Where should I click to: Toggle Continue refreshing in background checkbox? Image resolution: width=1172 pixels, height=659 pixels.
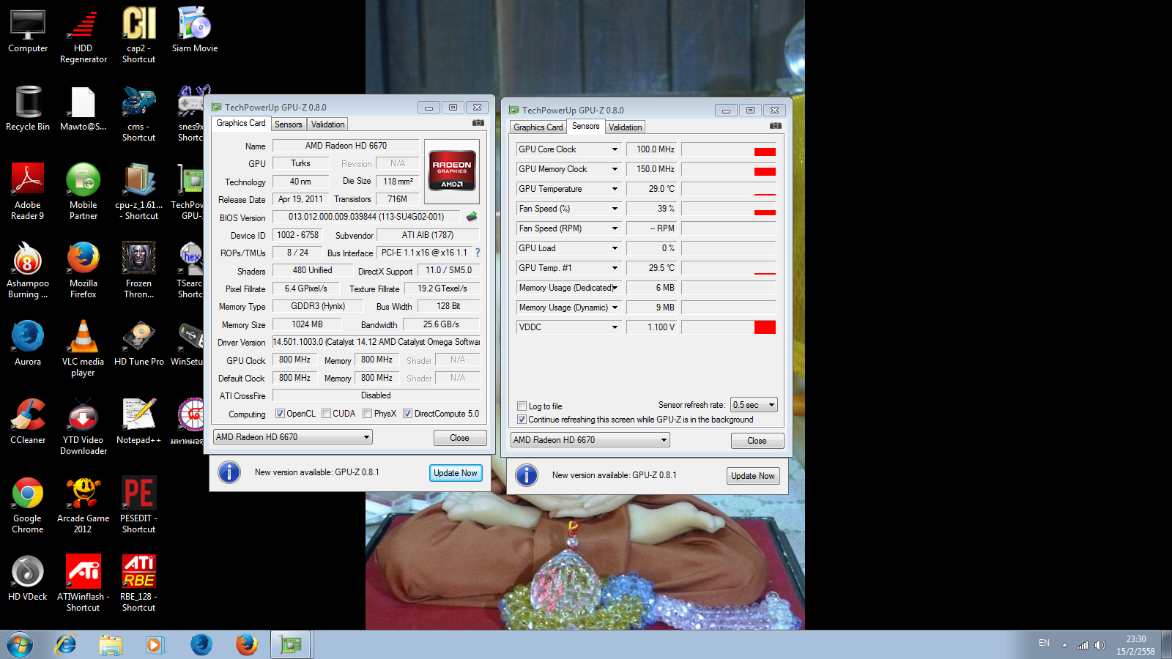pos(522,420)
